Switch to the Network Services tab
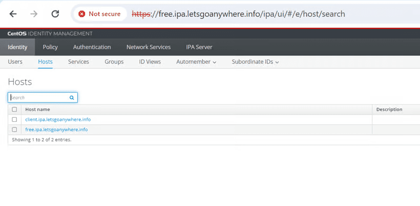This screenshot has width=420, height=206. (x=149, y=47)
